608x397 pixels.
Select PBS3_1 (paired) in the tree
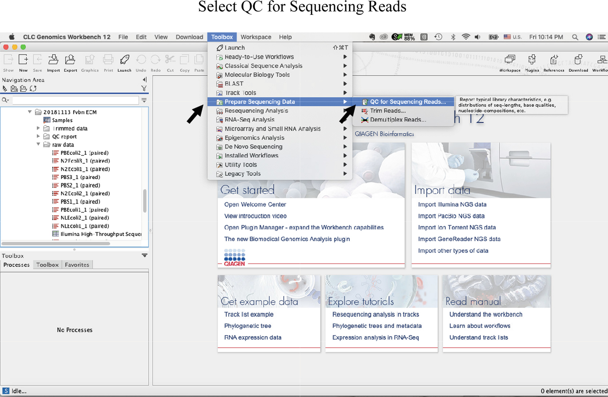click(76, 177)
